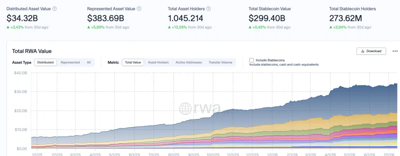
Task: Click the +13,29% change indicator
Action: [x=177, y=27]
